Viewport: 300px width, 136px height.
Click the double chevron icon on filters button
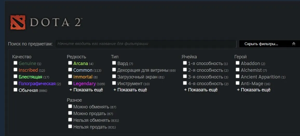tap(294, 44)
